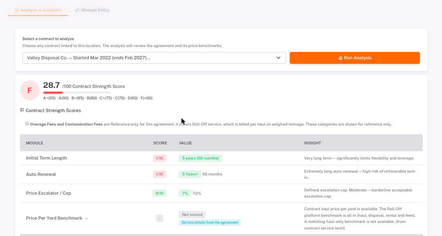This screenshot has width=442, height=236.
Task: Open the Manual Entry tab
Action: 92,10
